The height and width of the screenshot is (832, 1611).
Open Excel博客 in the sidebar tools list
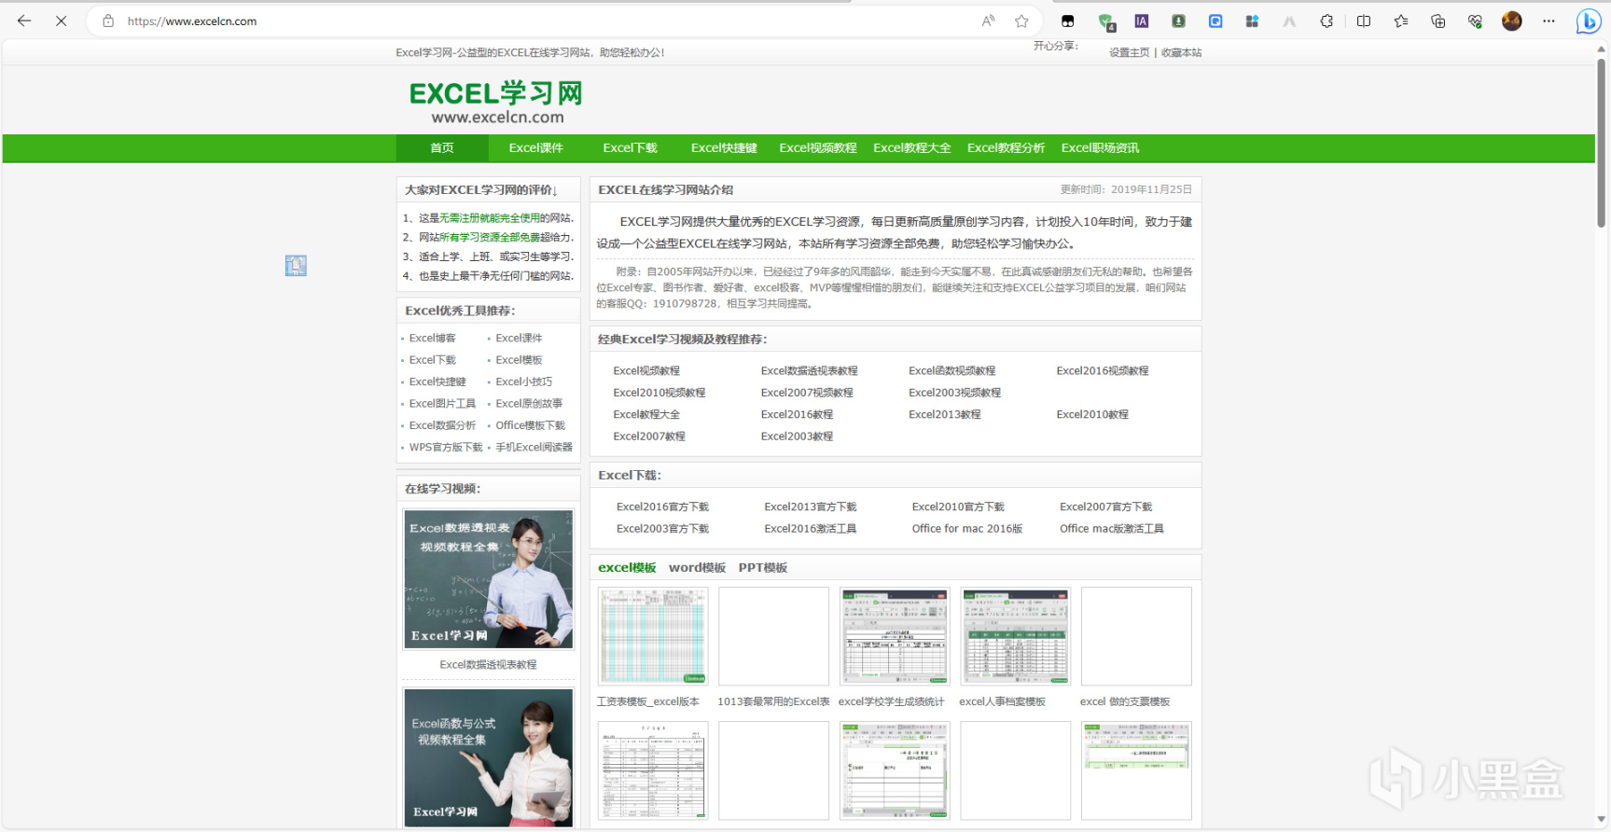(432, 338)
